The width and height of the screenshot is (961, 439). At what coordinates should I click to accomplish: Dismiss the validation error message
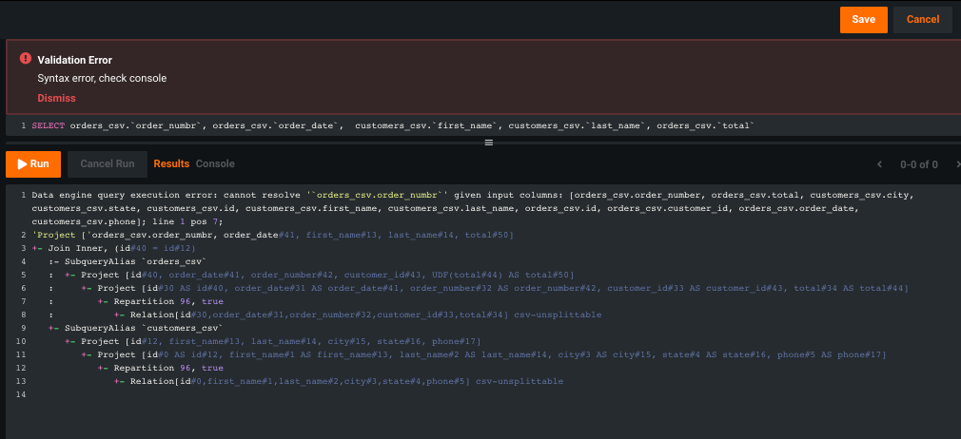tap(56, 98)
